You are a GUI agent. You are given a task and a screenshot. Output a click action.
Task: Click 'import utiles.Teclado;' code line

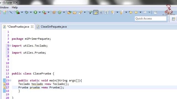click(30, 46)
